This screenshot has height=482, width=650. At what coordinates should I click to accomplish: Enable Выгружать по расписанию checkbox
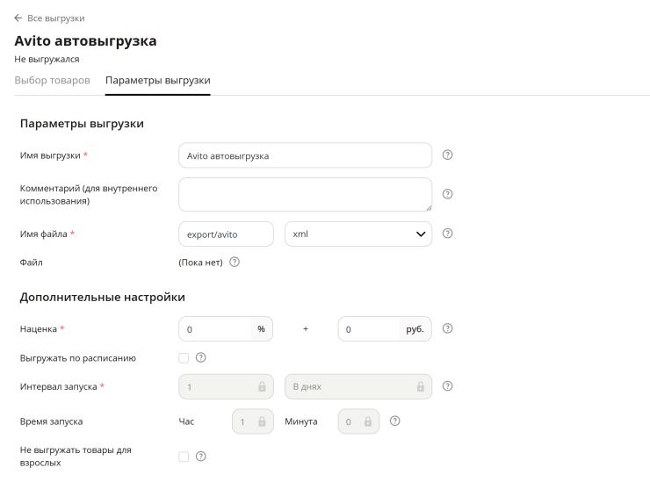click(x=184, y=358)
